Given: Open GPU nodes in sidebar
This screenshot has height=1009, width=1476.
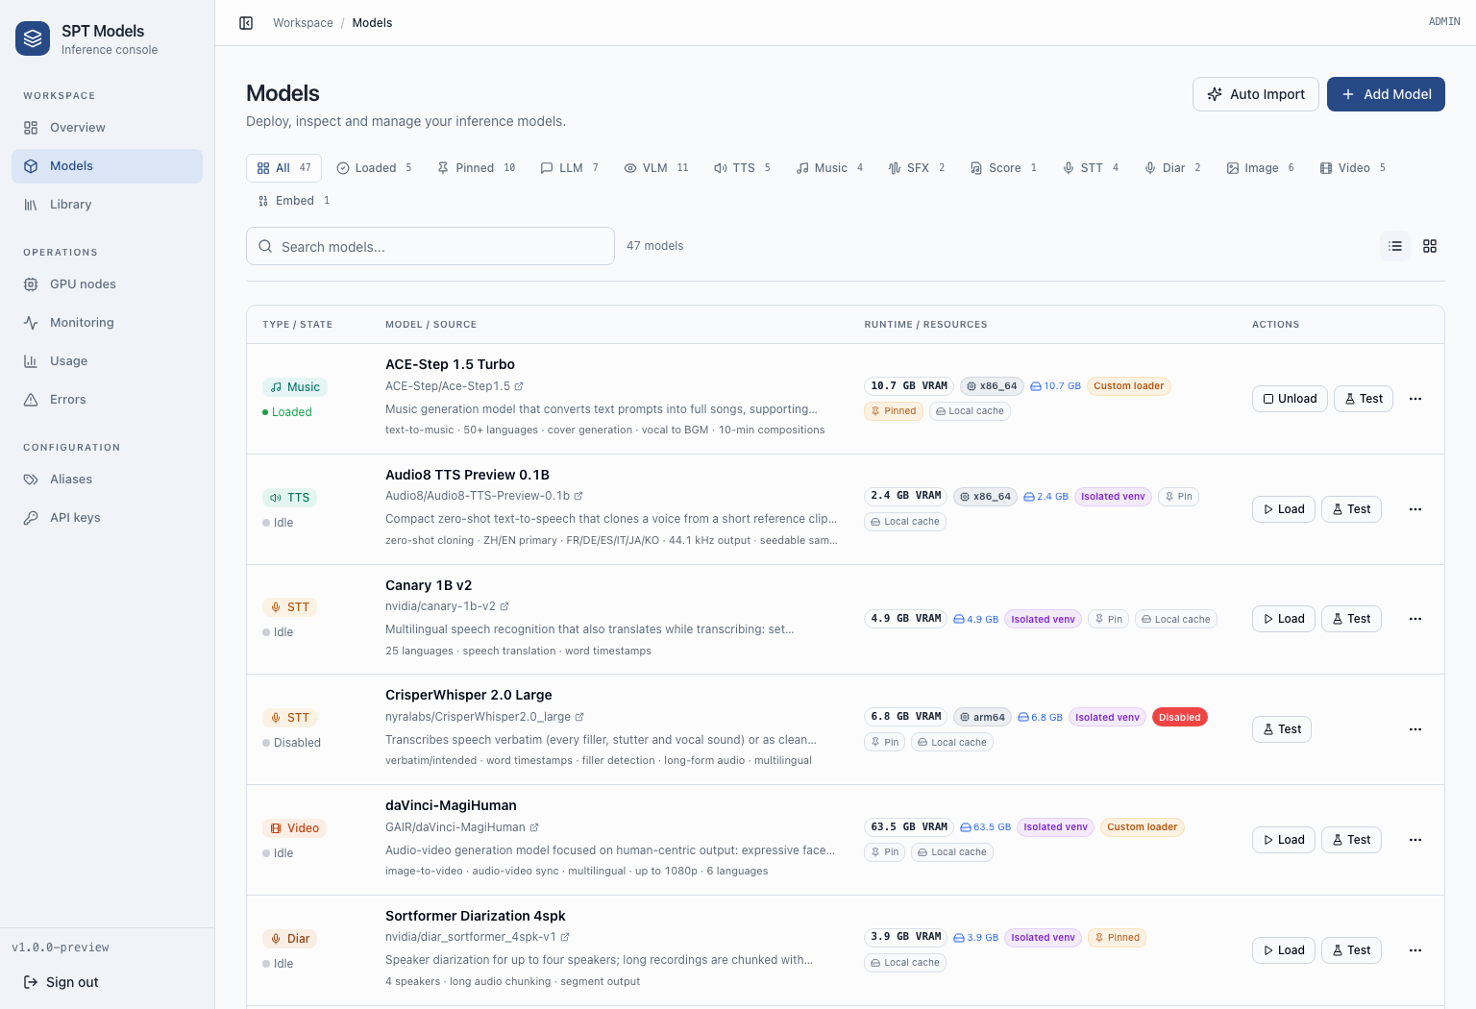Looking at the screenshot, I should click(x=107, y=284).
